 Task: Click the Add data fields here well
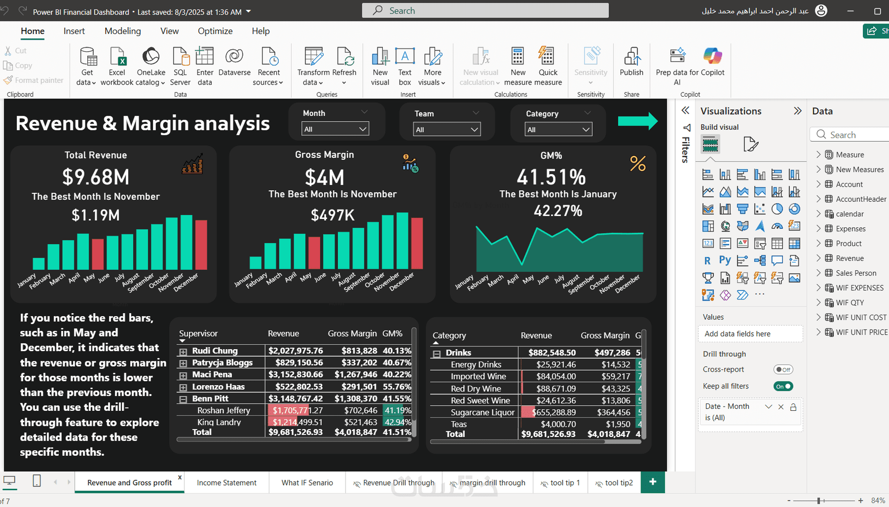[x=750, y=333]
